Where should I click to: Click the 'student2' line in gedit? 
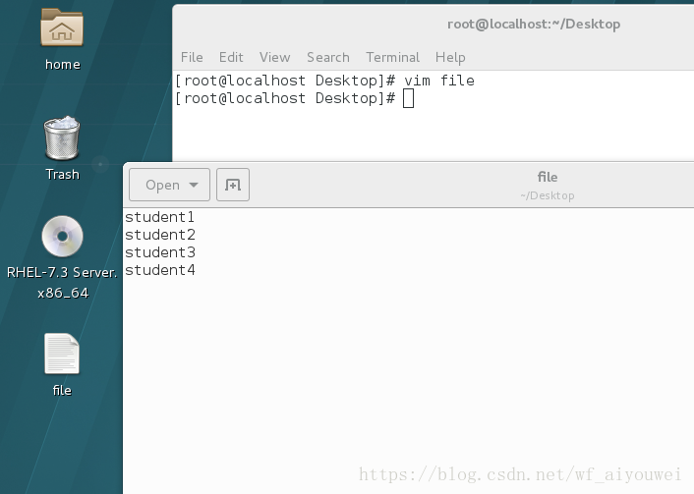pyautogui.click(x=160, y=235)
